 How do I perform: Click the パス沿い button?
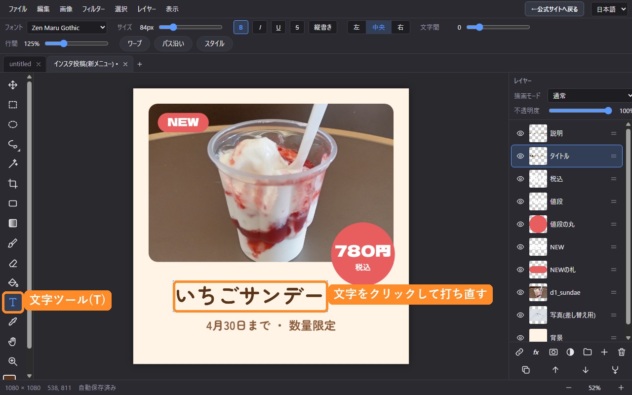(x=173, y=43)
